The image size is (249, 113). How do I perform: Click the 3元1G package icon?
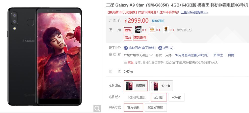coord(160,48)
